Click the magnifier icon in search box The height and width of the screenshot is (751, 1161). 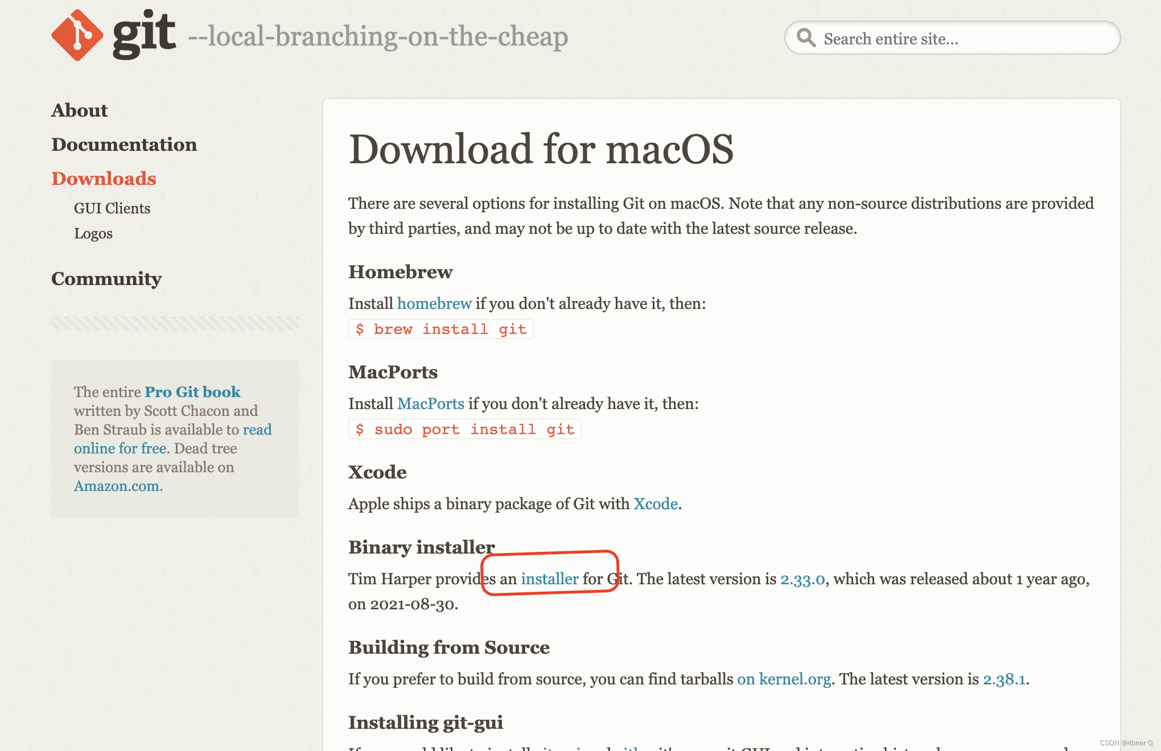[806, 38]
